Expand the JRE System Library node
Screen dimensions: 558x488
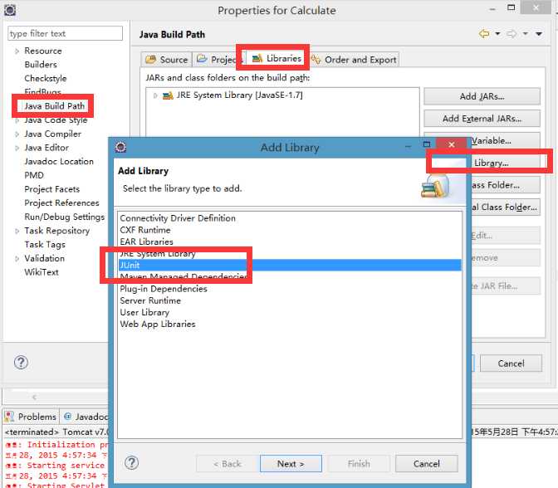155,95
